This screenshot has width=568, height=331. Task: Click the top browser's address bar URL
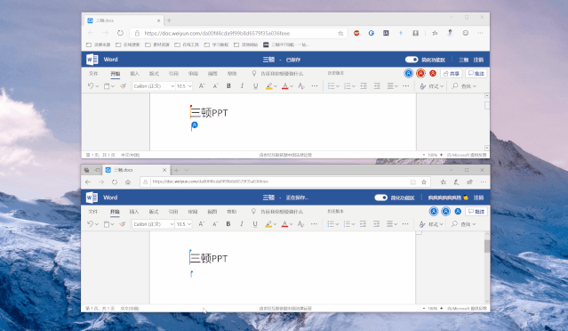(217, 33)
